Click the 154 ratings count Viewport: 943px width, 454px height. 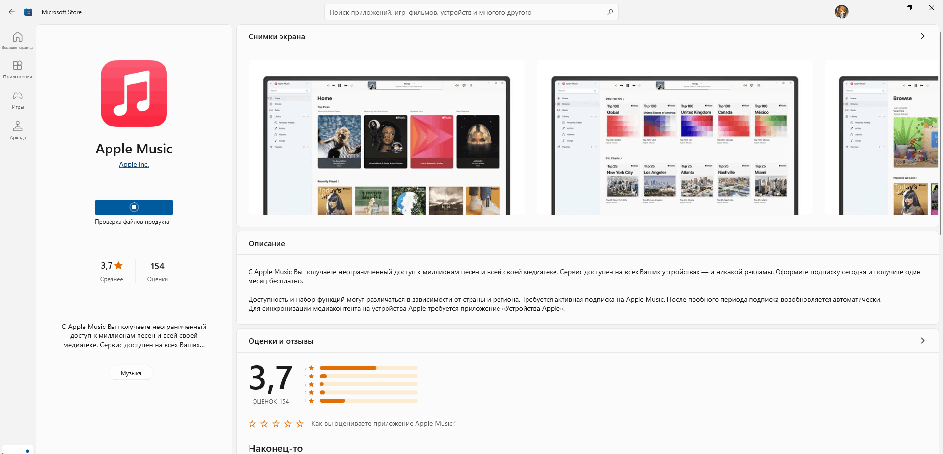(x=158, y=266)
